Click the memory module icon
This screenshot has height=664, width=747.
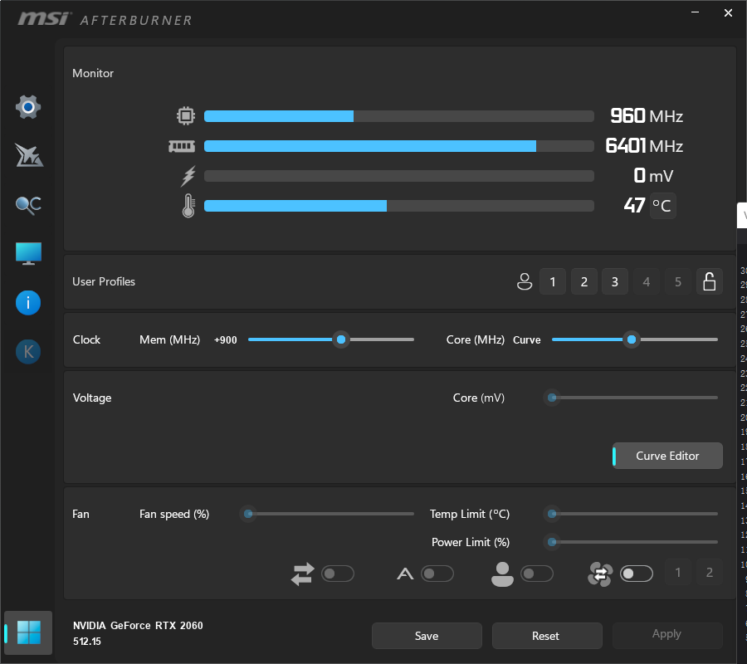182,146
